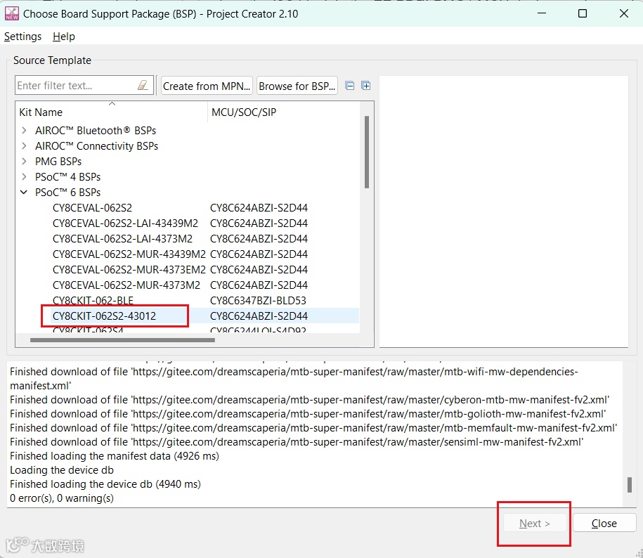Click the Project Creator app icon
Viewport: 643px width, 558px height.
[x=11, y=13]
